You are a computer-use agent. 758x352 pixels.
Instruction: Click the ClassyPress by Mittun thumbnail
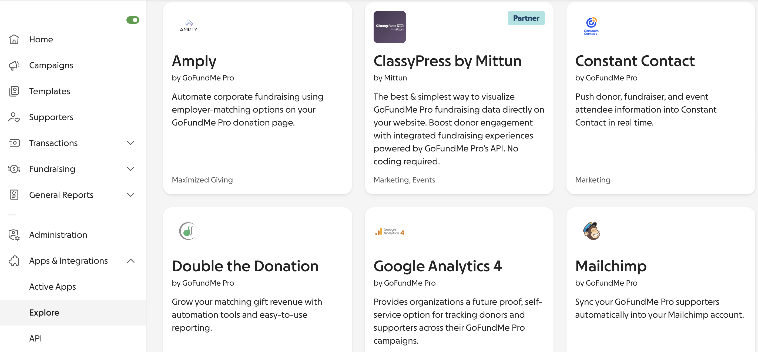(390, 27)
